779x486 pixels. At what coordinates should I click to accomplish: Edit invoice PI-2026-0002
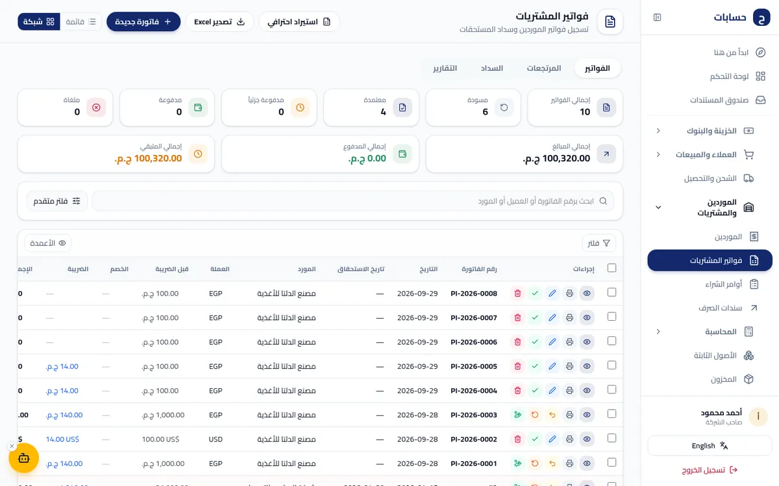552,439
